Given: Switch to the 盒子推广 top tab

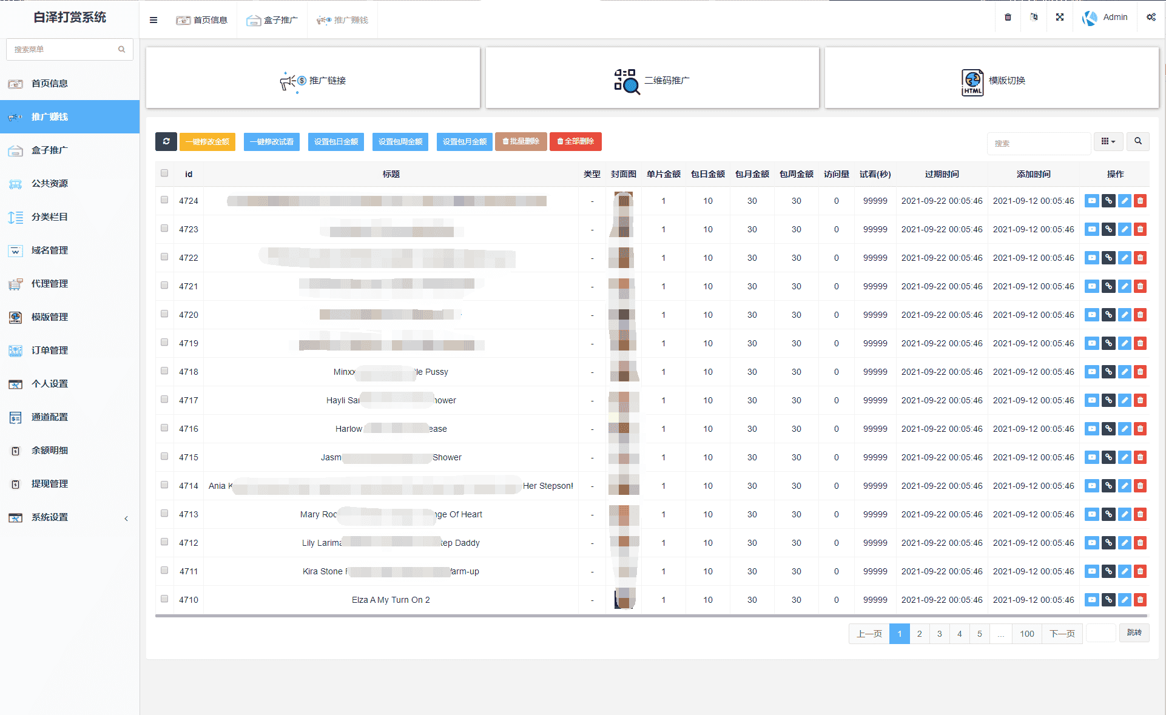Looking at the screenshot, I should tap(272, 20).
